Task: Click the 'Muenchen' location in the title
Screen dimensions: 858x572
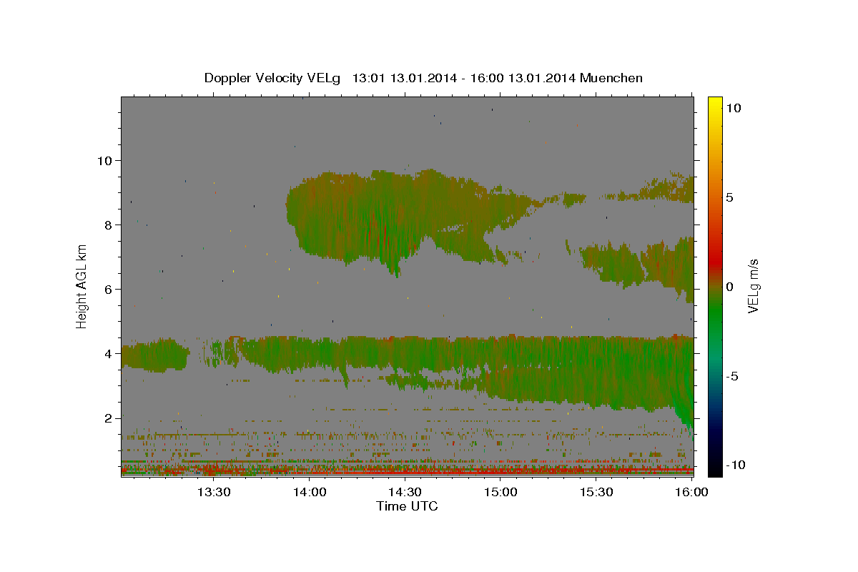Action: [612, 78]
